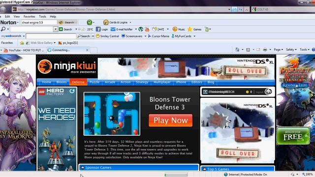315x177 pixels.
Task: Open a new blank tab
Action: [94, 50]
